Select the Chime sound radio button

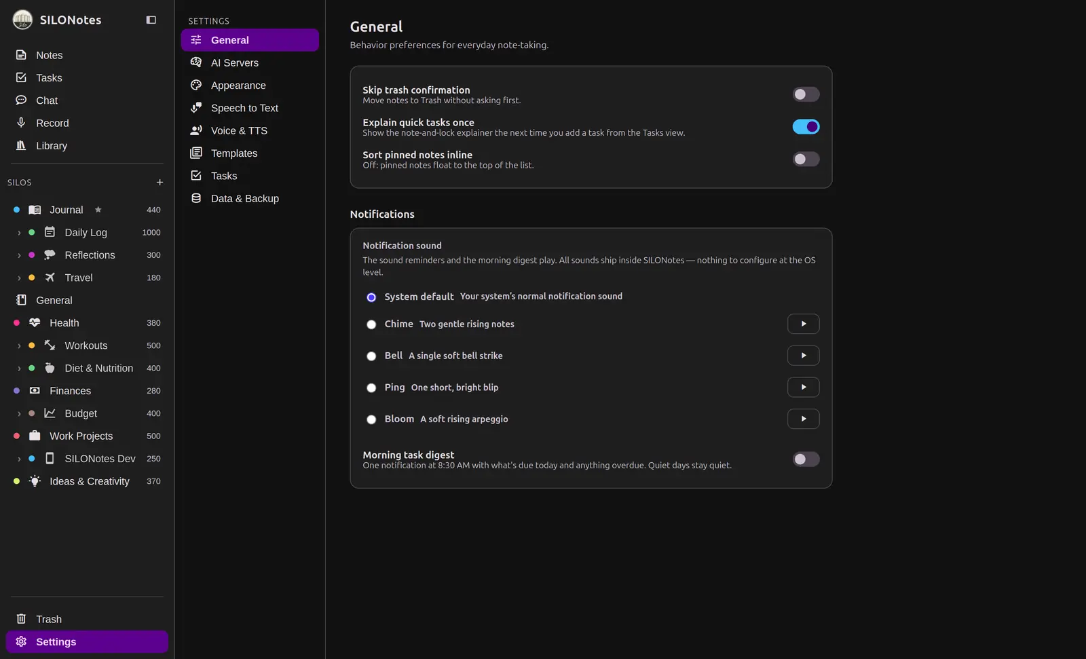tap(371, 324)
